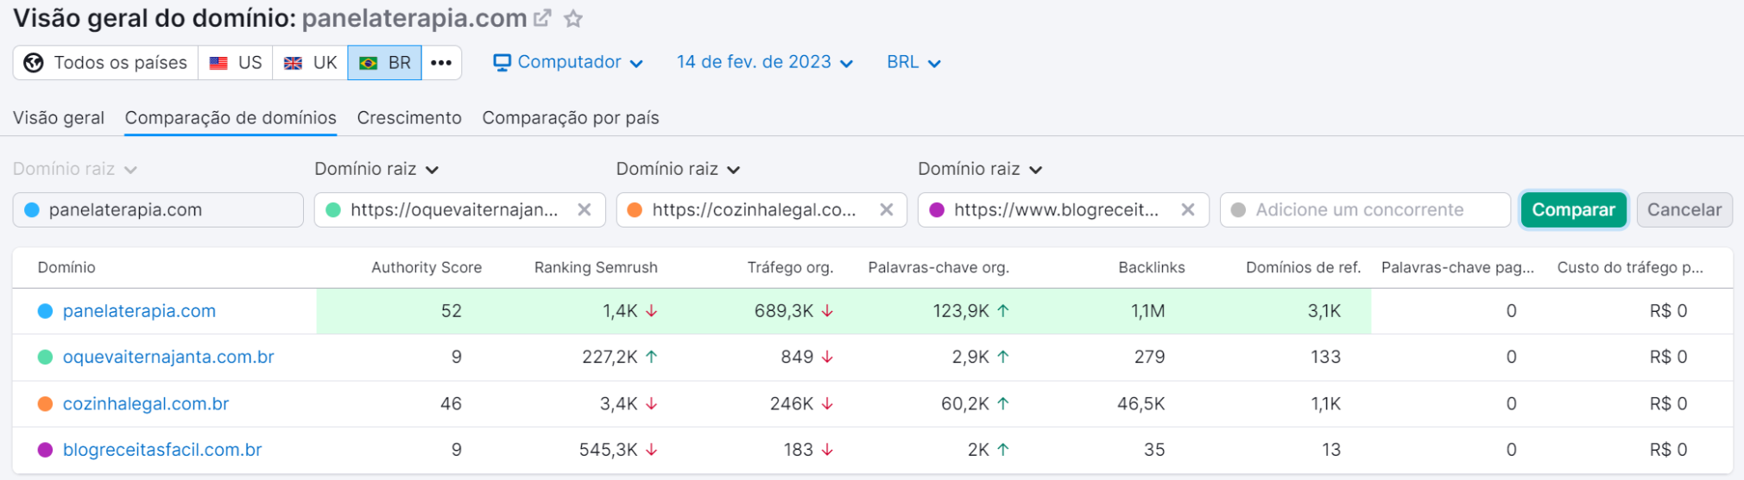The width and height of the screenshot is (1744, 480).
Task: Click the Ranking Semrush column header
Action: (596, 268)
